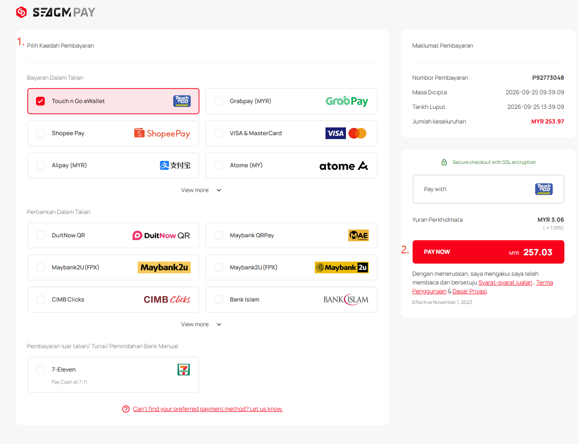Open the Syarat-syarat jualan link
The image size is (578, 444).
(505, 283)
